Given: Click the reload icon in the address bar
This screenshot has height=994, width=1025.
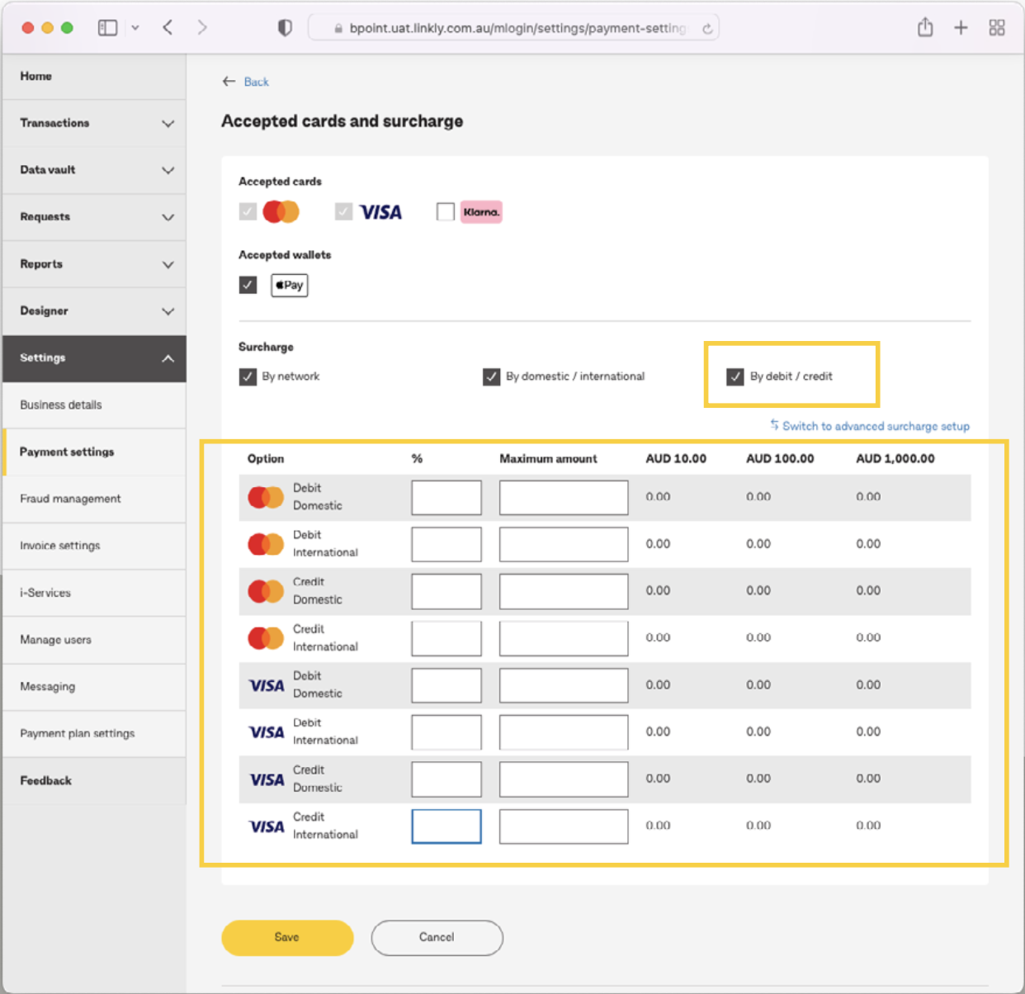Looking at the screenshot, I should tap(707, 27).
